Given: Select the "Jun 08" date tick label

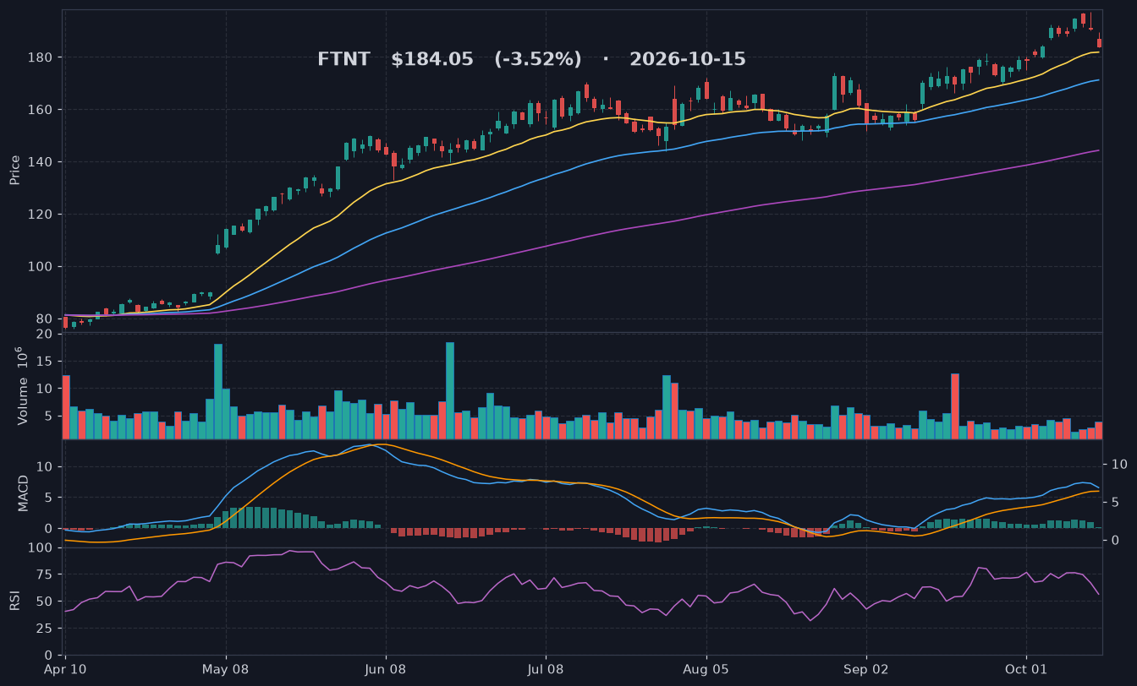Looking at the screenshot, I should coord(386,670).
